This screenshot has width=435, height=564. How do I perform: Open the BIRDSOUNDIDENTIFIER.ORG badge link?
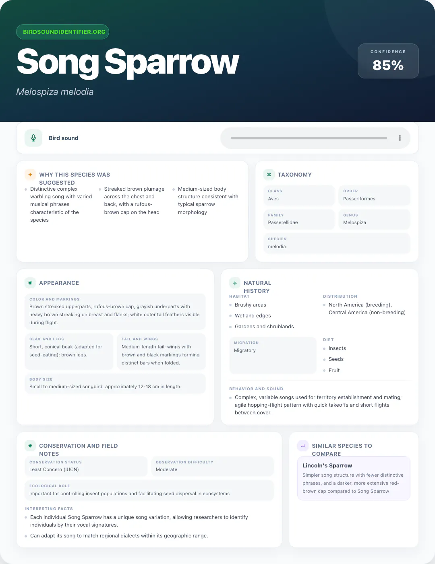point(63,32)
